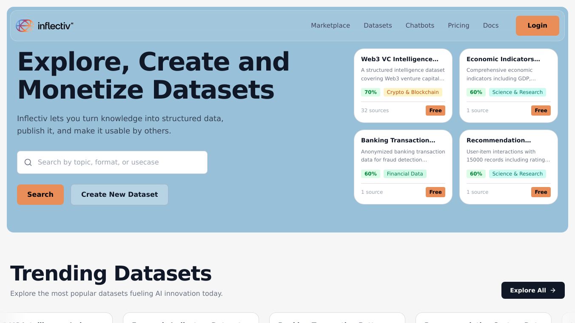Open the Docs link

click(491, 25)
